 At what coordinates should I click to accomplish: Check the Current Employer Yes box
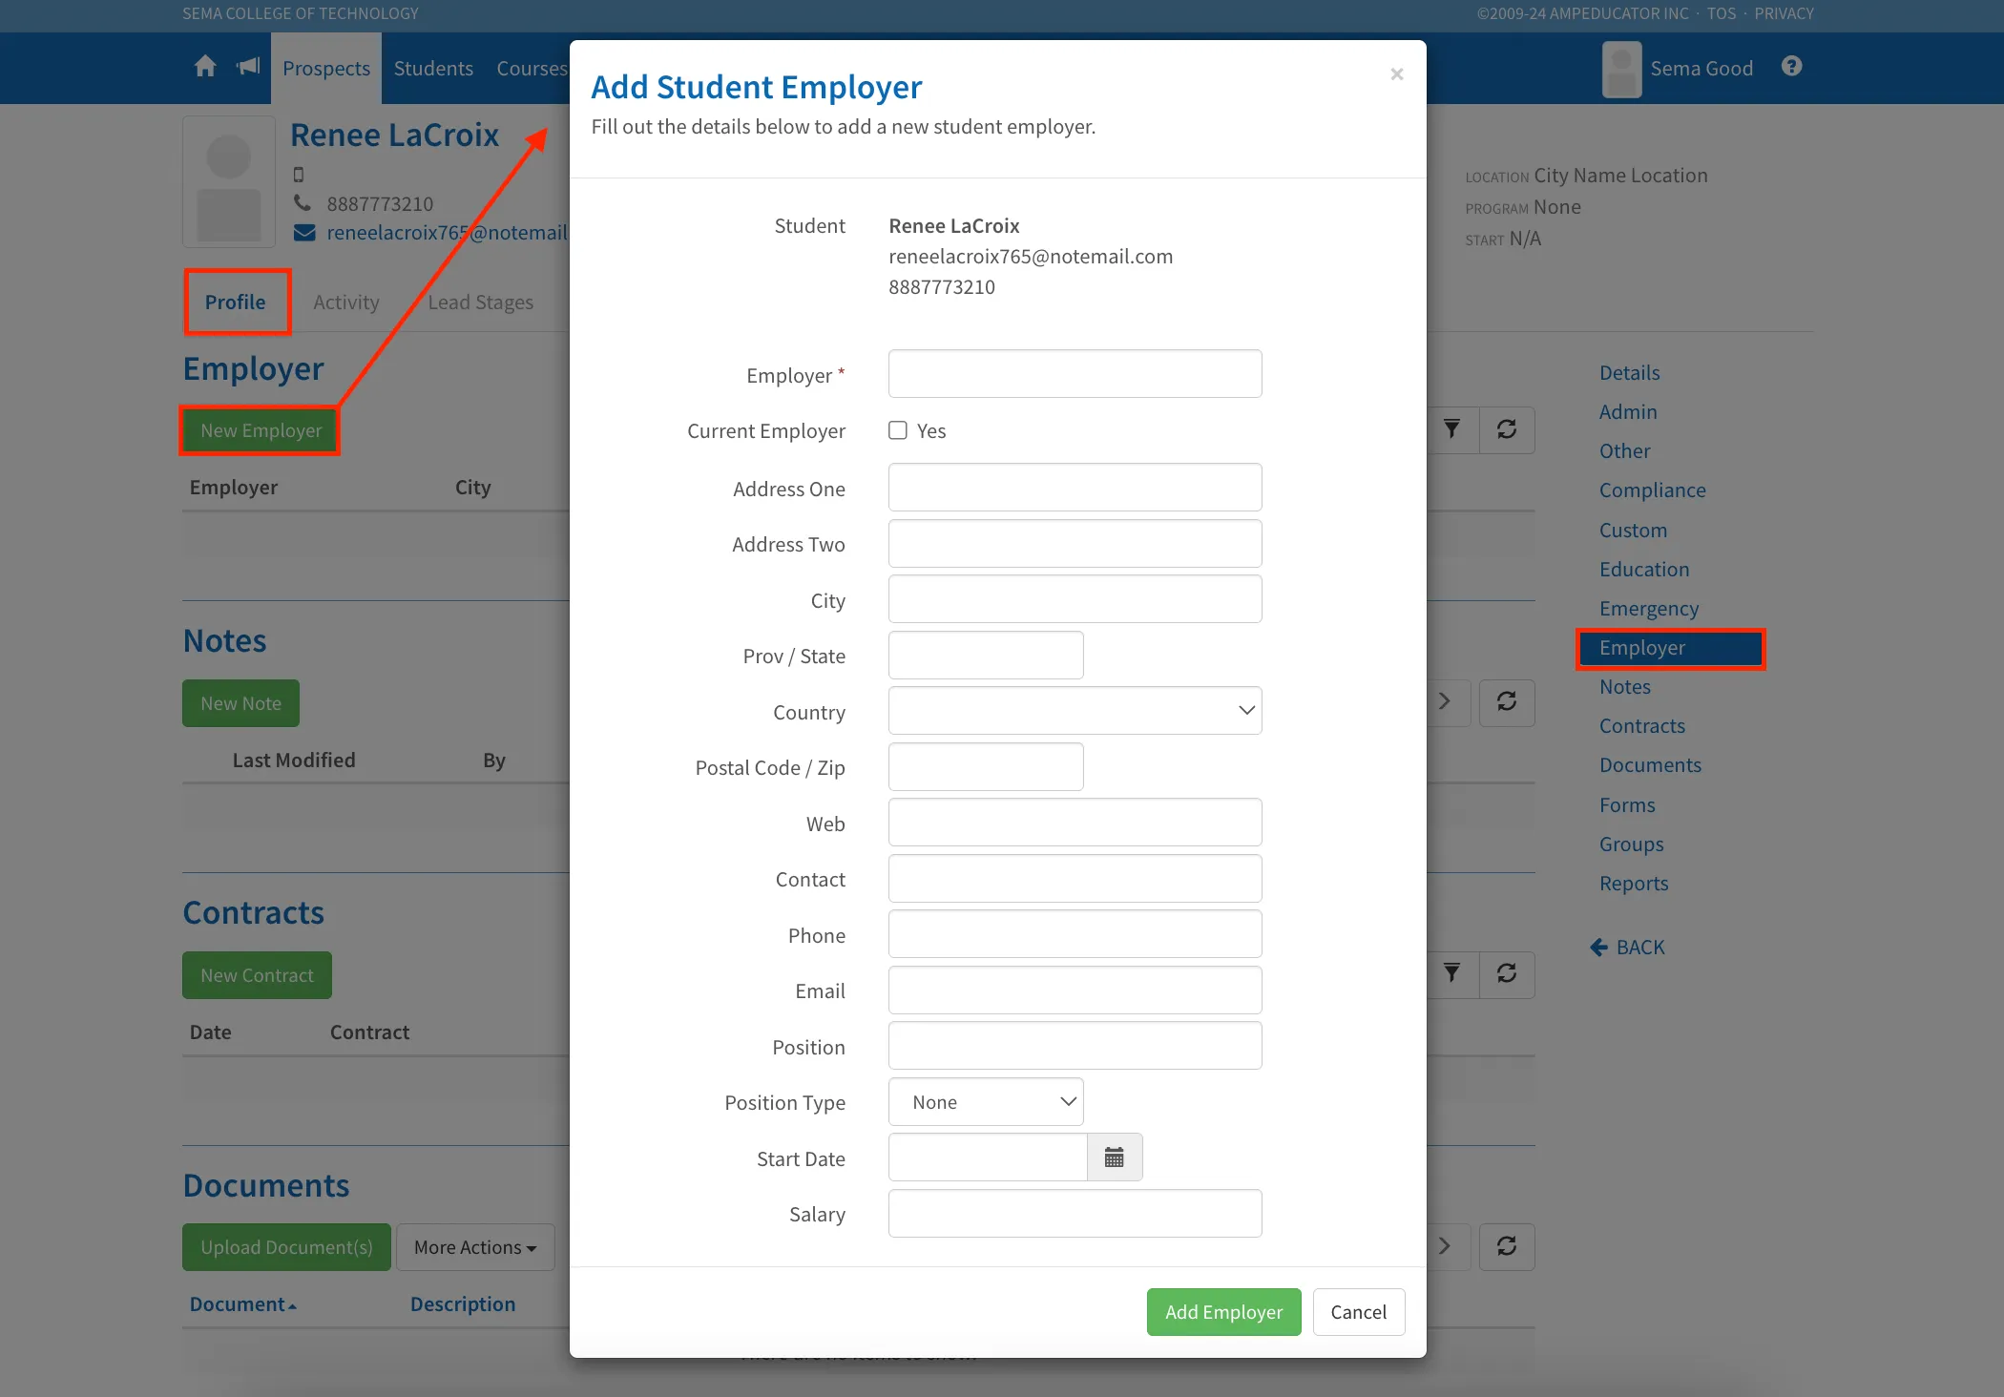[898, 430]
